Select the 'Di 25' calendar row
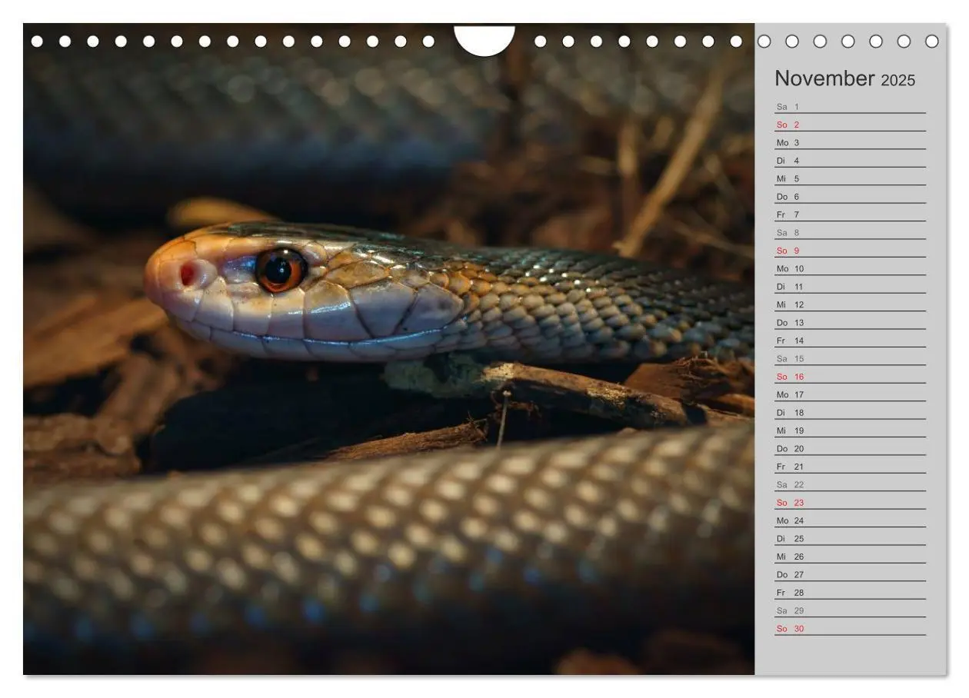969x698 pixels. point(850,539)
